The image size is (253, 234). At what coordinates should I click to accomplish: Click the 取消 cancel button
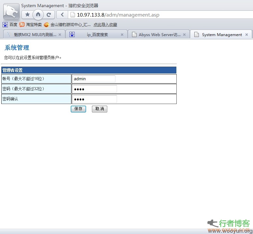point(99,109)
